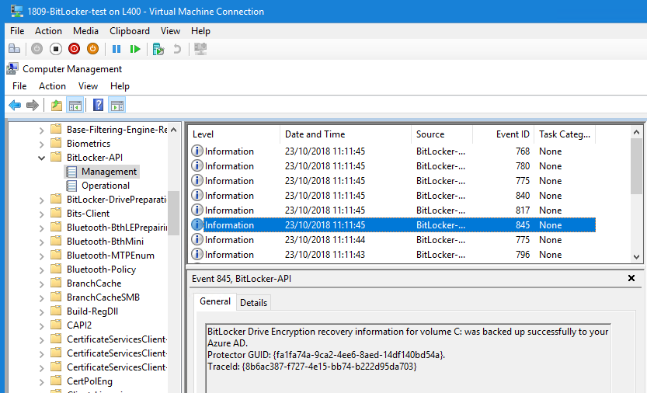The height and width of the screenshot is (393, 647).
Task: Switch to the Details tab
Action: pyautogui.click(x=253, y=303)
